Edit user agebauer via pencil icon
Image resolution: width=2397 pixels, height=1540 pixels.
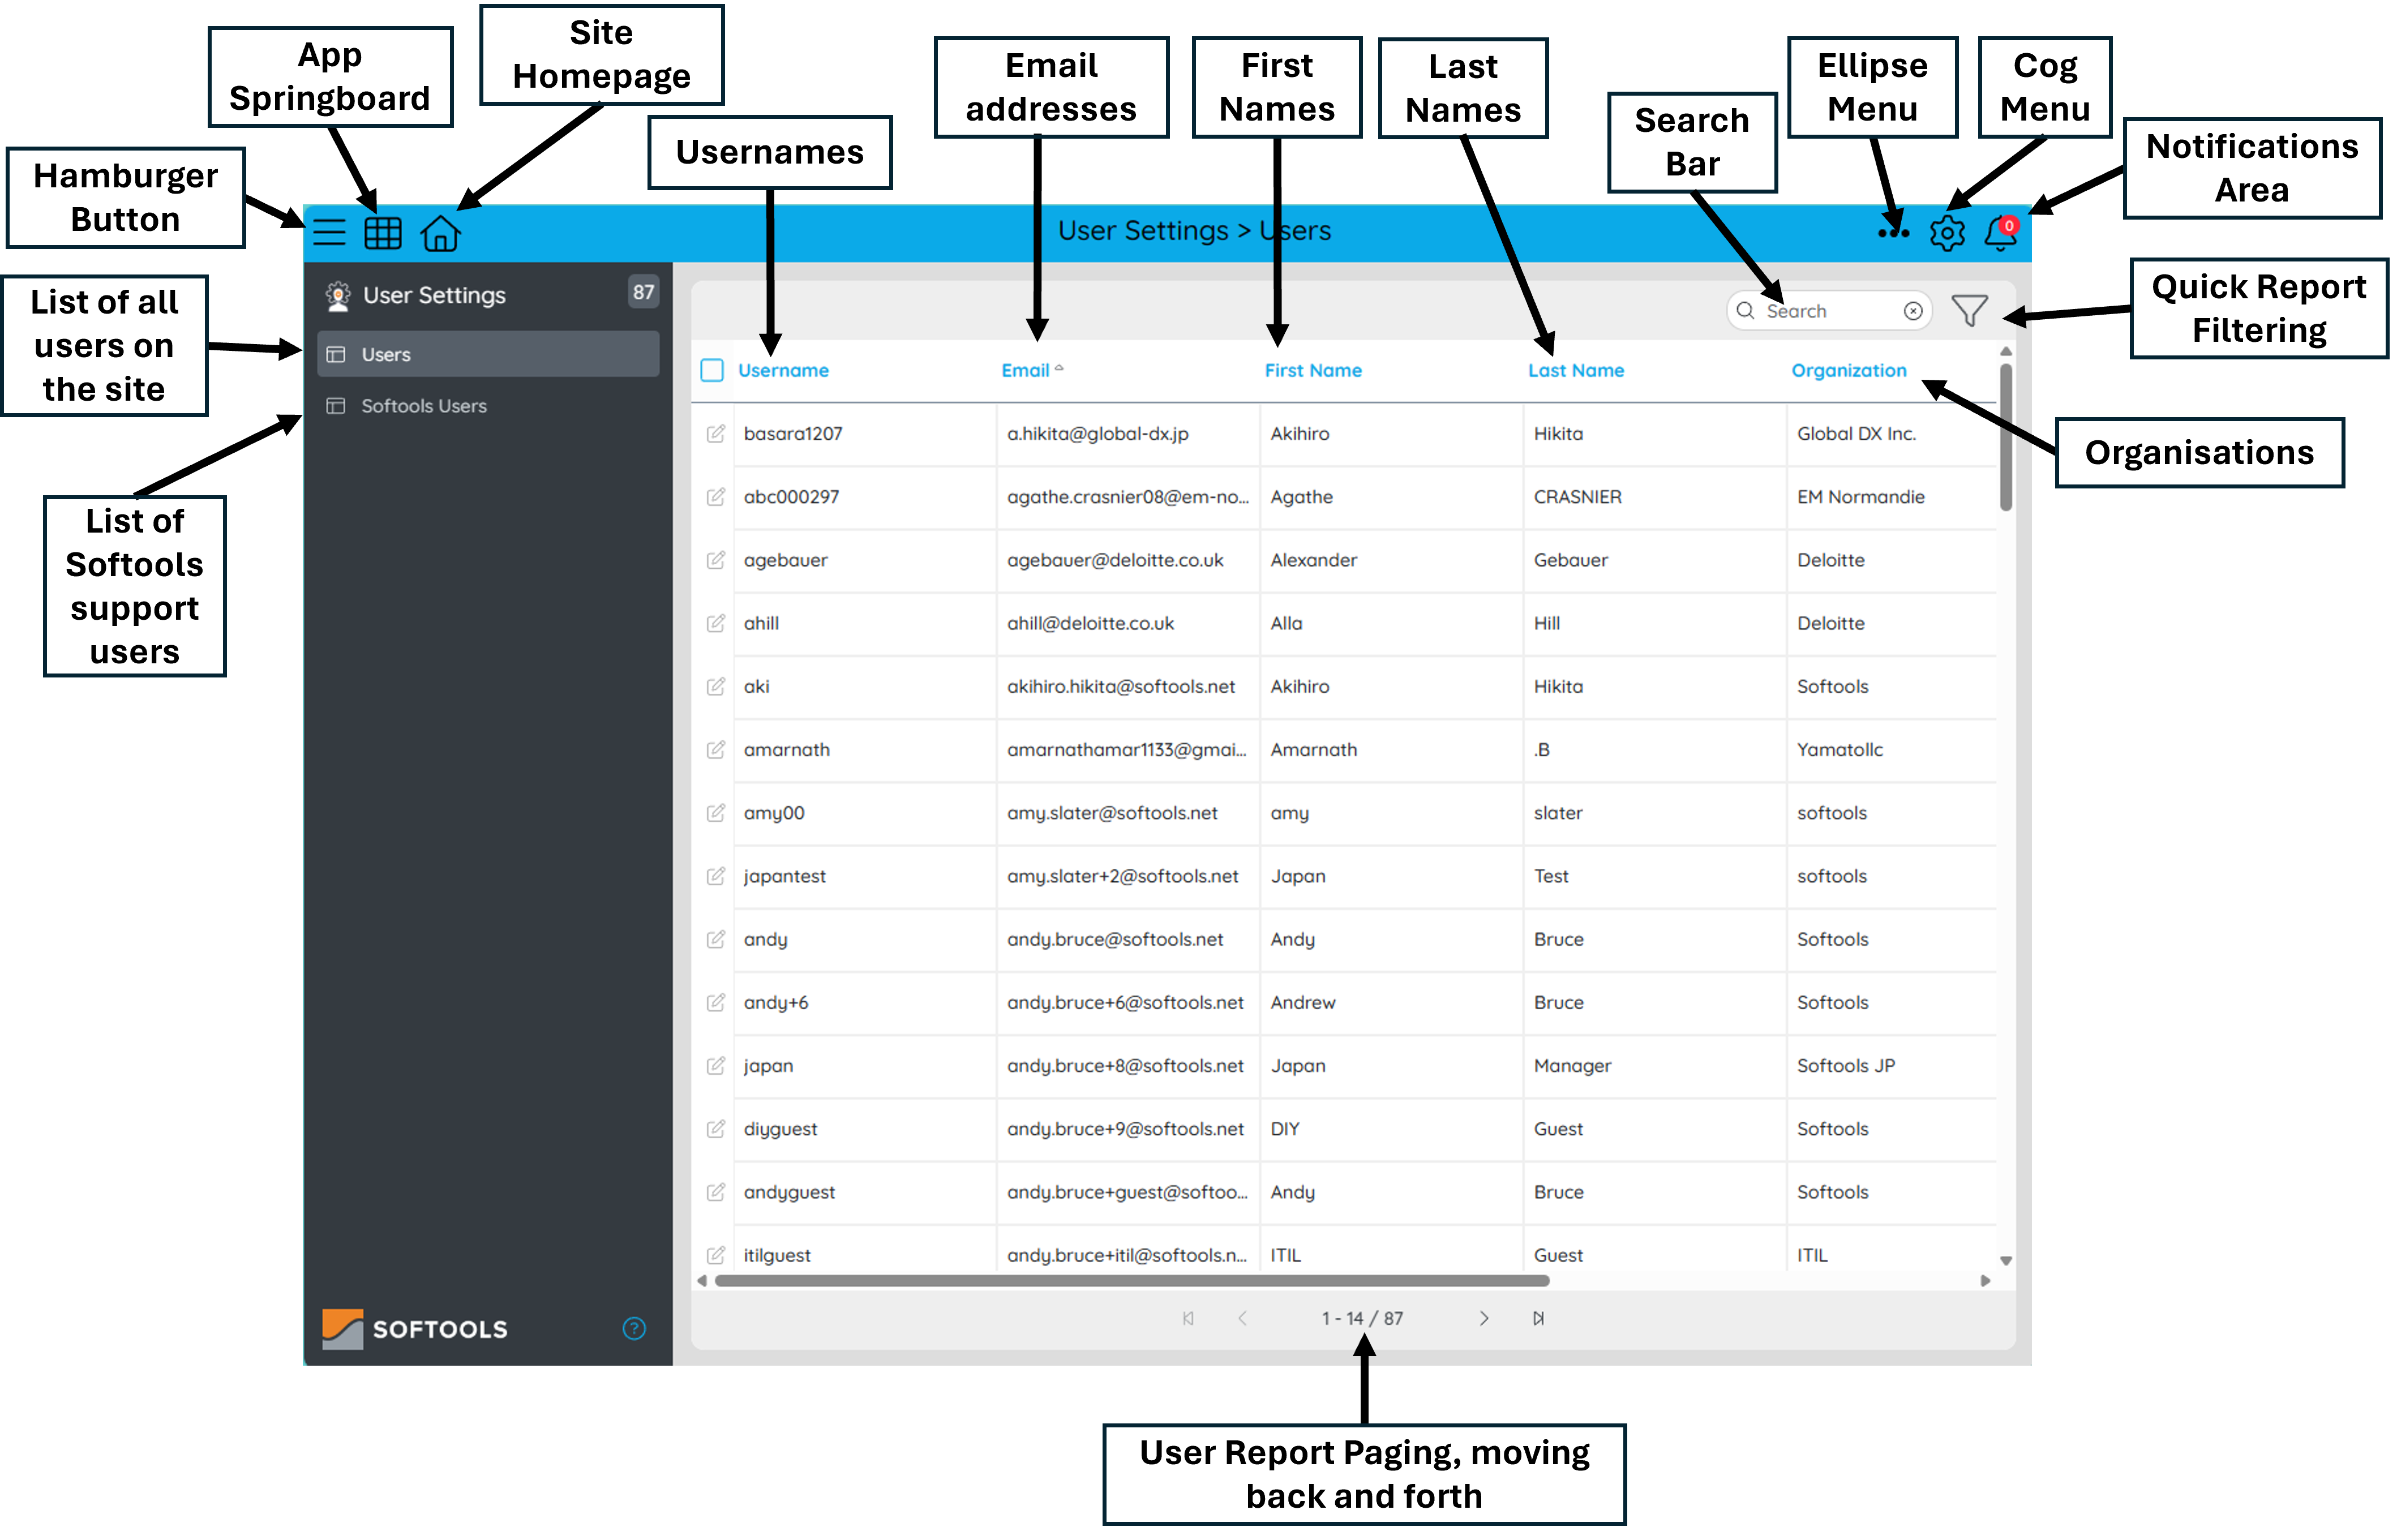pyautogui.click(x=715, y=559)
